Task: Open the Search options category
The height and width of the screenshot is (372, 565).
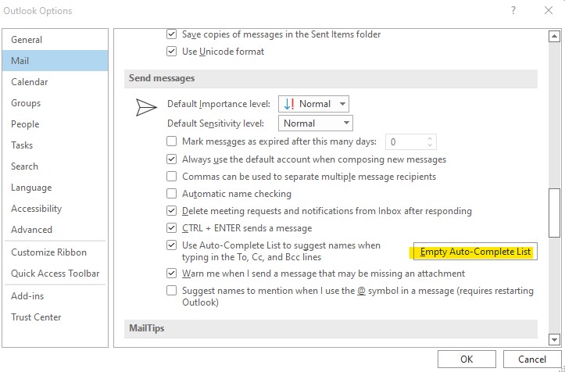Action: pos(55,166)
